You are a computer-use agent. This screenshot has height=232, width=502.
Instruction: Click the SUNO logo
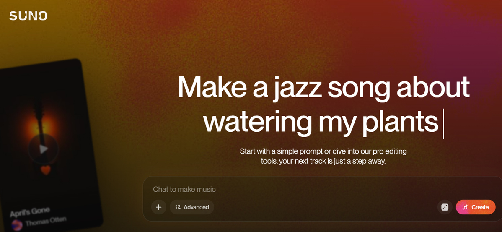(28, 16)
